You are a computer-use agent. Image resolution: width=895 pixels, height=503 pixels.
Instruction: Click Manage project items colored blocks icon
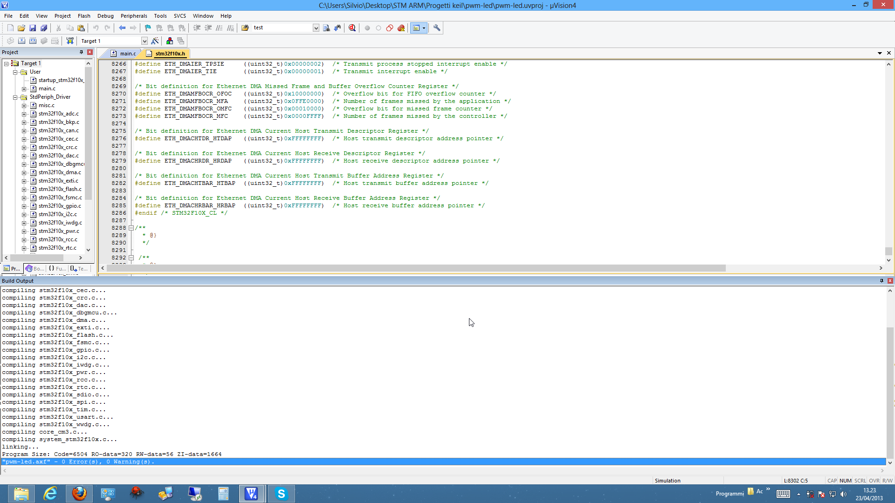170,41
